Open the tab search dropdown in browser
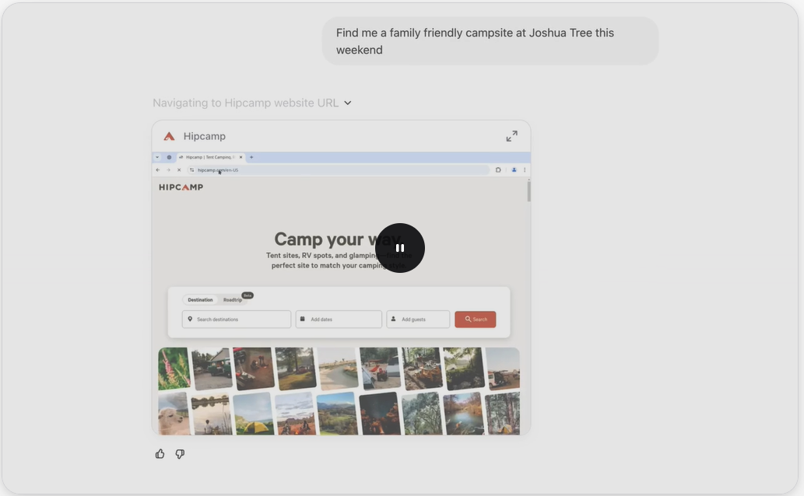This screenshot has height=496, width=804. pos(157,157)
